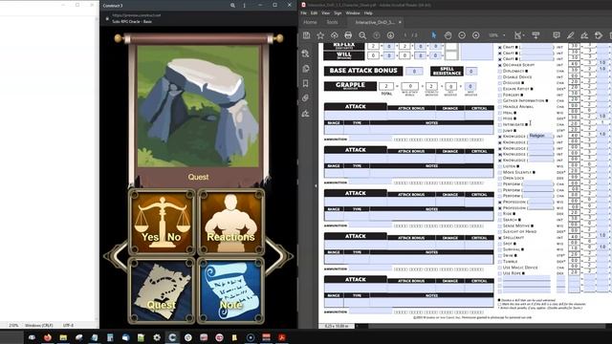Click the left arrow beside the oracle buttons
The width and height of the screenshot is (612, 344).
[116, 256]
